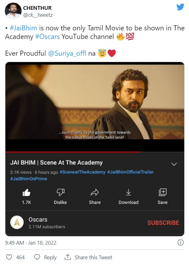Open the Oscars channel logo
Viewport: 189px width, 264px height.
(x=17, y=223)
